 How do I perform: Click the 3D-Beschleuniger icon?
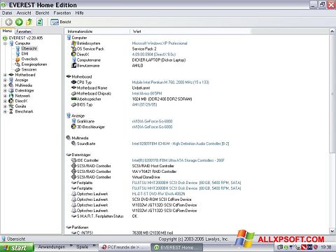[73, 127]
